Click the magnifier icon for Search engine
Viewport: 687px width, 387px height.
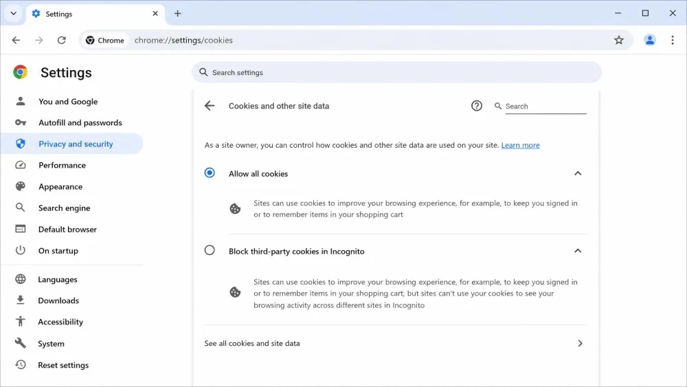[20, 208]
